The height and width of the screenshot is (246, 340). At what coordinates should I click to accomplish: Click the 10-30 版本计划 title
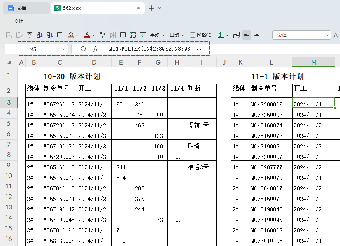(72, 76)
